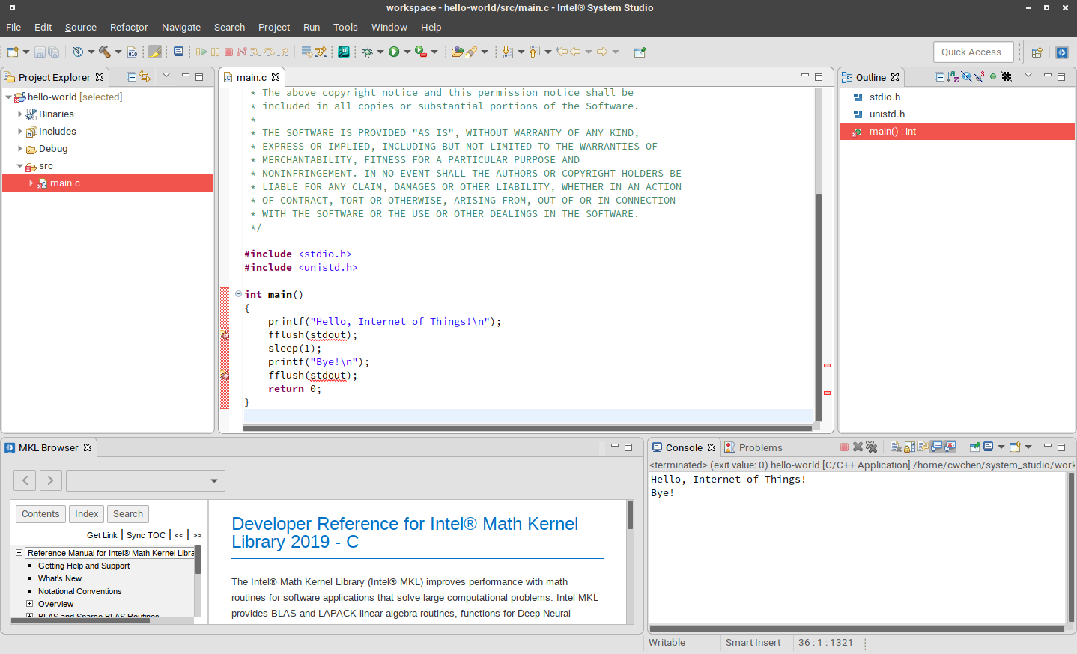Click the Sort alphabetically icon in Outline
The width and height of the screenshot is (1077, 654).
coord(953,76)
